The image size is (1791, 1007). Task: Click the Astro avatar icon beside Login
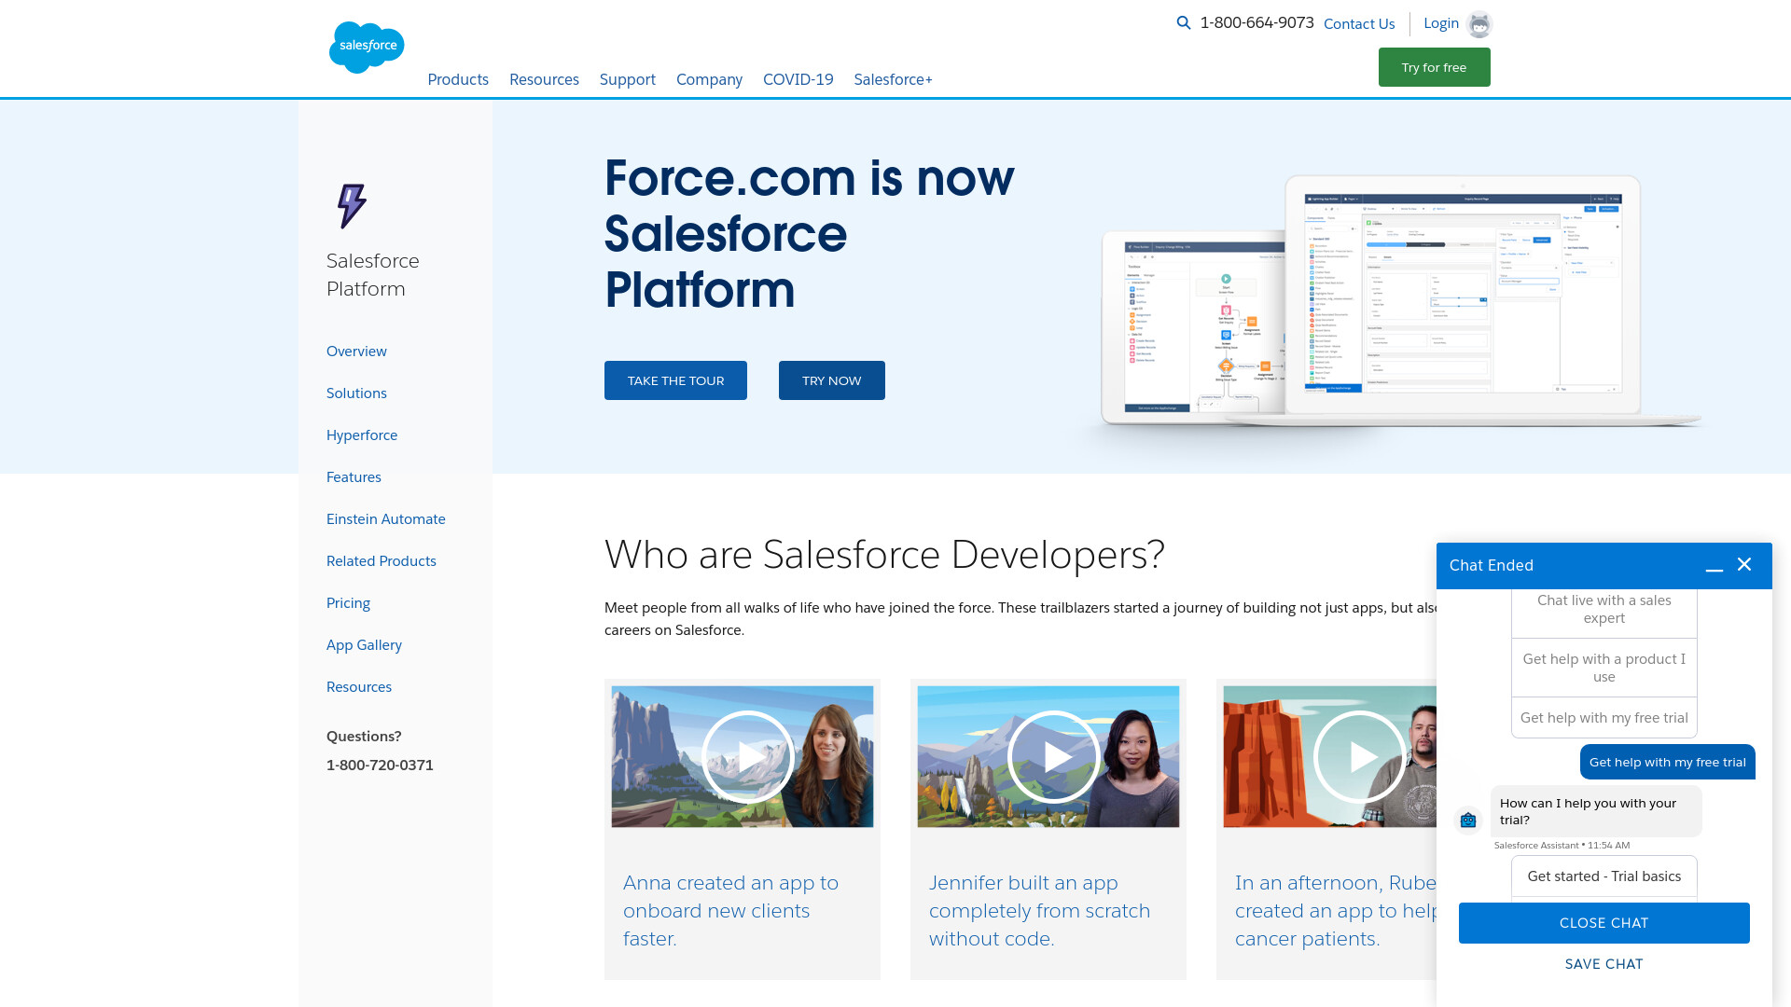point(1479,24)
